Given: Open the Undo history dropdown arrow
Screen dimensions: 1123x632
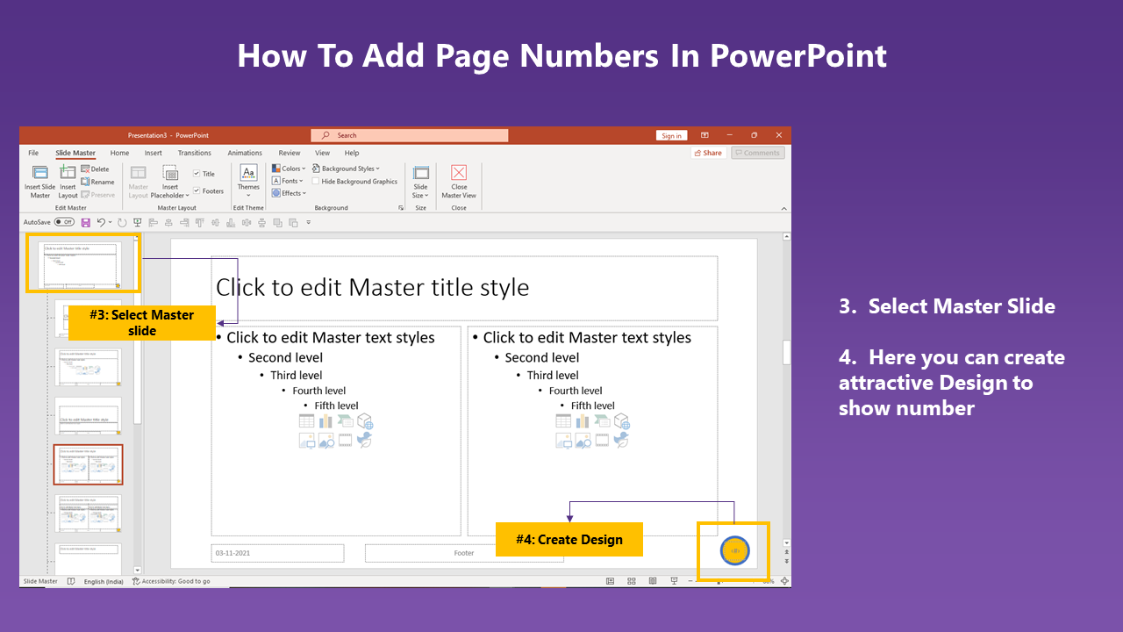Looking at the screenshot, I should 110,223.
